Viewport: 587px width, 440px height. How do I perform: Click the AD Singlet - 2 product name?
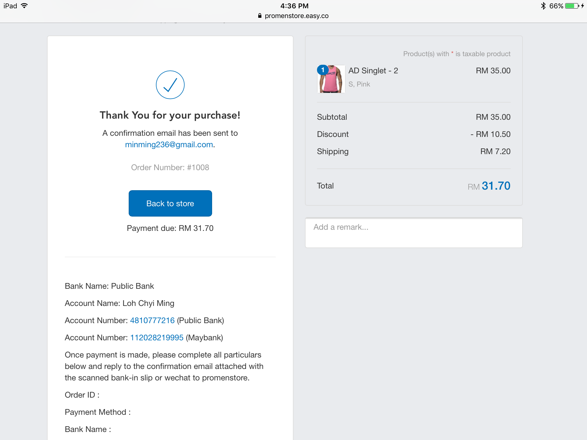tap(373, 71)
